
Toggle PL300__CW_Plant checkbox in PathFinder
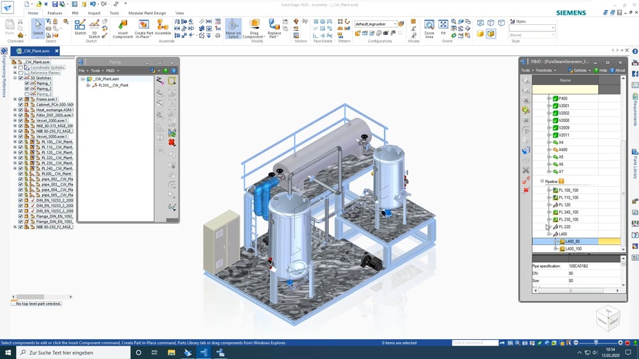click(21, 173)
